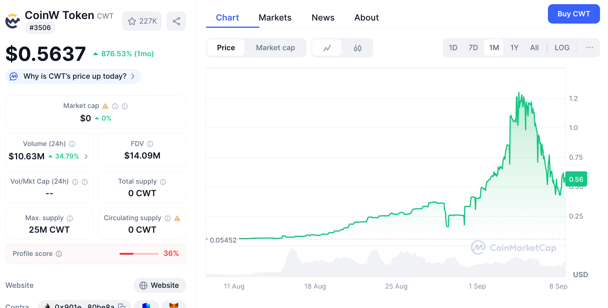
Task: Expand 'Why is CWT's price up today?'
Action: (73, 76)
